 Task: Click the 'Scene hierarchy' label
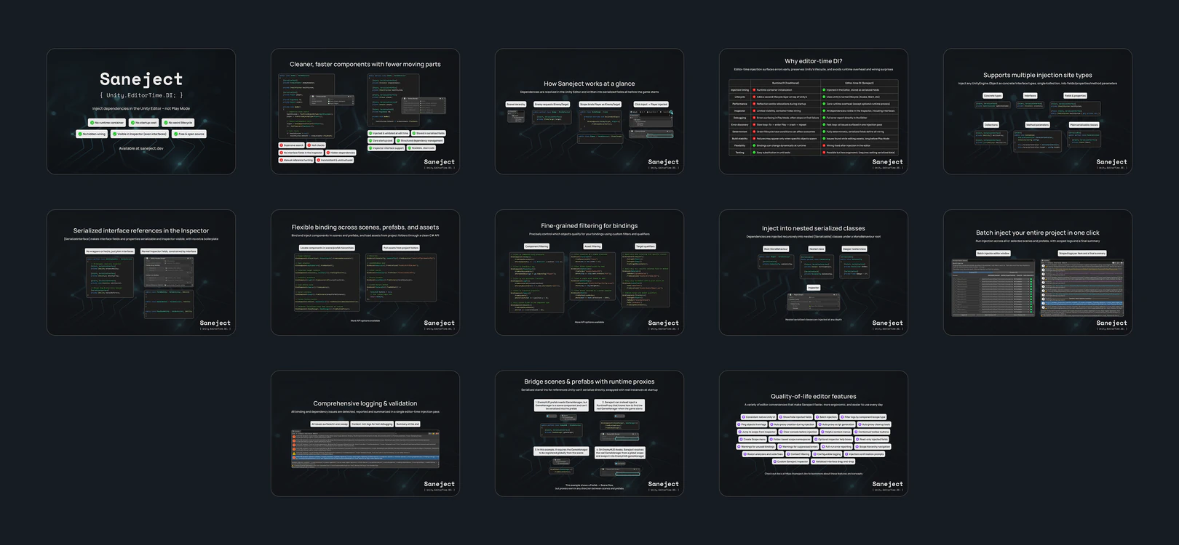pos(516,104)
